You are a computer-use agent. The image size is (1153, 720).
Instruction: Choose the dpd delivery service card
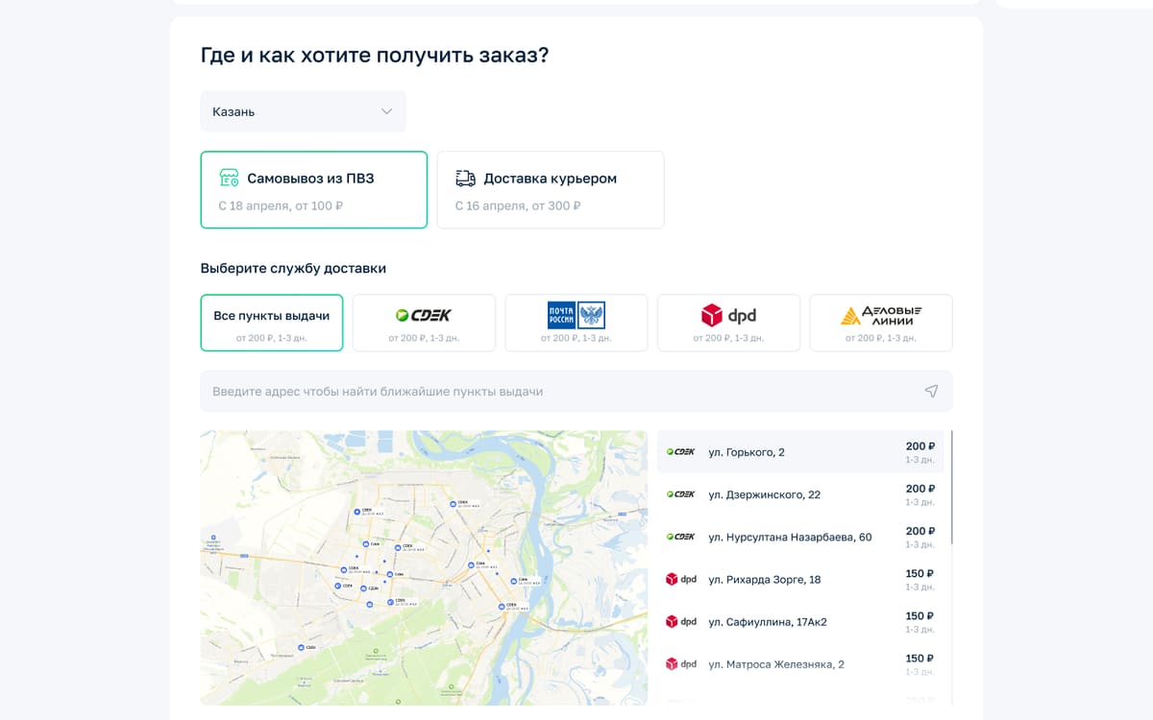tap(729, 324)
